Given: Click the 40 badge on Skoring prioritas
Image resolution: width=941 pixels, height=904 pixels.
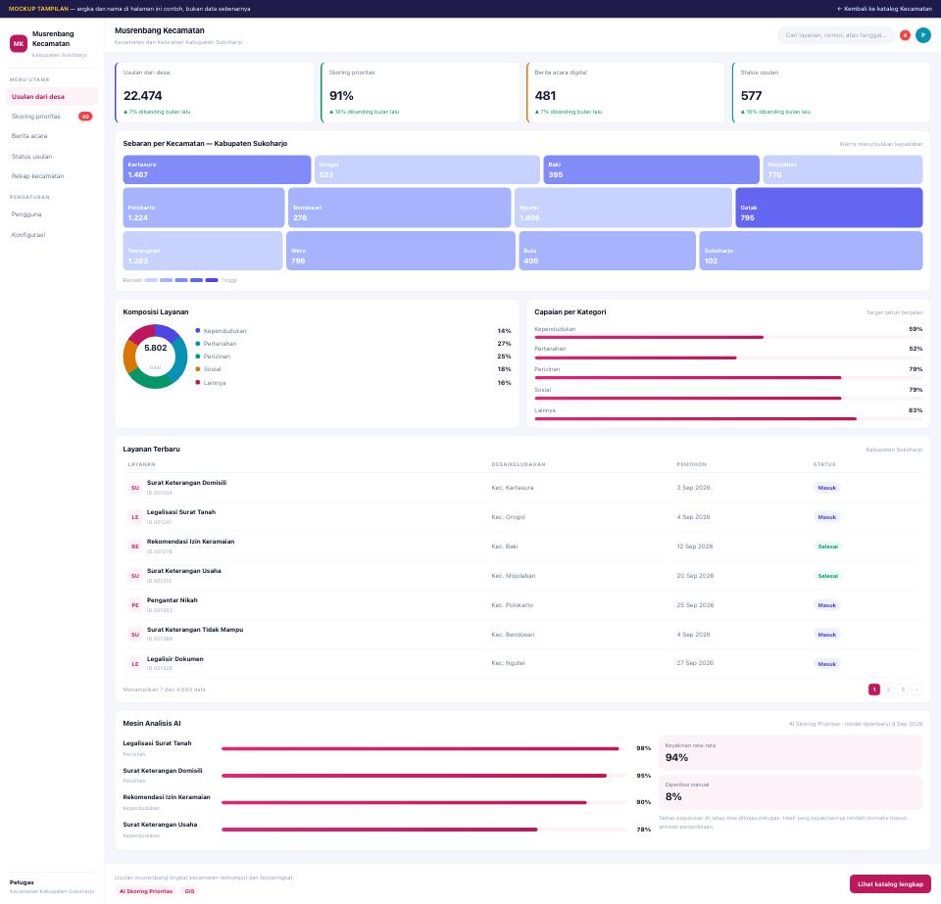Looking at the screenshot, I should pos(85,117).
